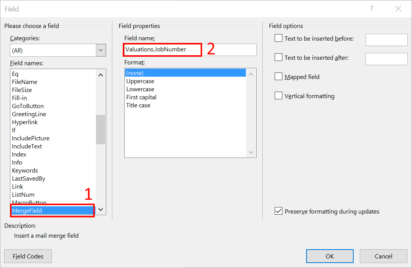The width and height of the screenshot is (412, 268).
Task: Click the Cancel button
Action: click(384, 256)
